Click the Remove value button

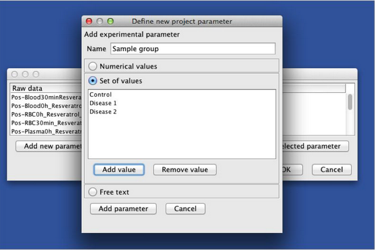coord(184,170)
